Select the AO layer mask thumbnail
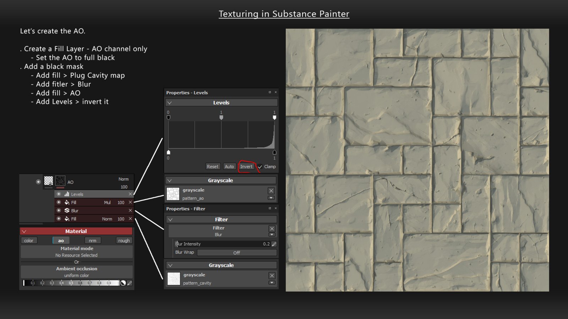This screenshot has width=568, height=319. [x=60, y=181]
